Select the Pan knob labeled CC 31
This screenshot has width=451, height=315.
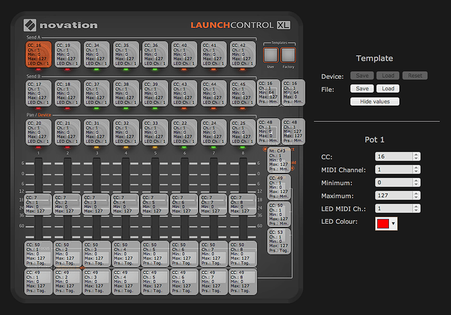pyautogui.click(x=97, y=132)
